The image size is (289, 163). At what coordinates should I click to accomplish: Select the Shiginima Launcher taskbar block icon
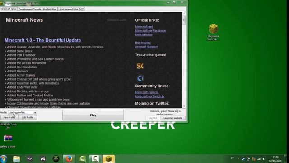click(x=108, y=159)
